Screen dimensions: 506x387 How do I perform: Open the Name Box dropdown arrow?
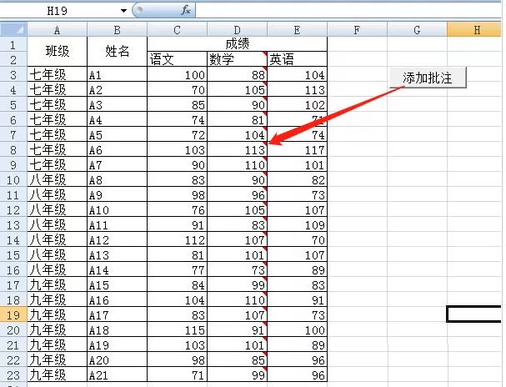tap(123, 11)
